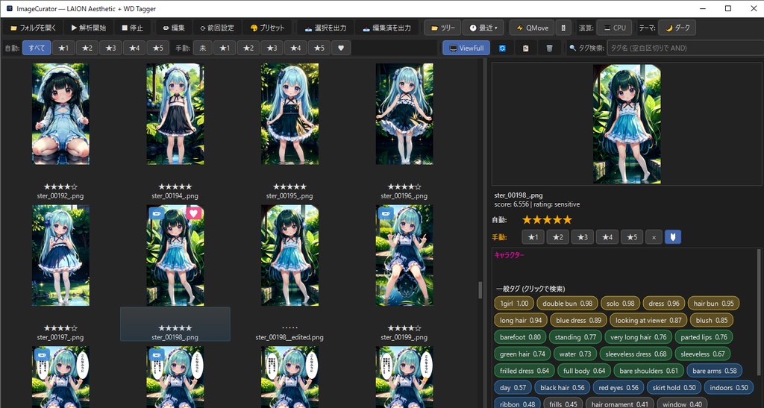Viewport: 764px width, 408px height.
Task: Click the clipboard icon beside refresh
Action: point(526,48)
